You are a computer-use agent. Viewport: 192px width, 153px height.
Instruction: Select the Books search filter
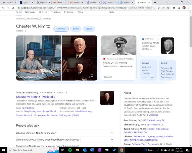click(68, 12)
